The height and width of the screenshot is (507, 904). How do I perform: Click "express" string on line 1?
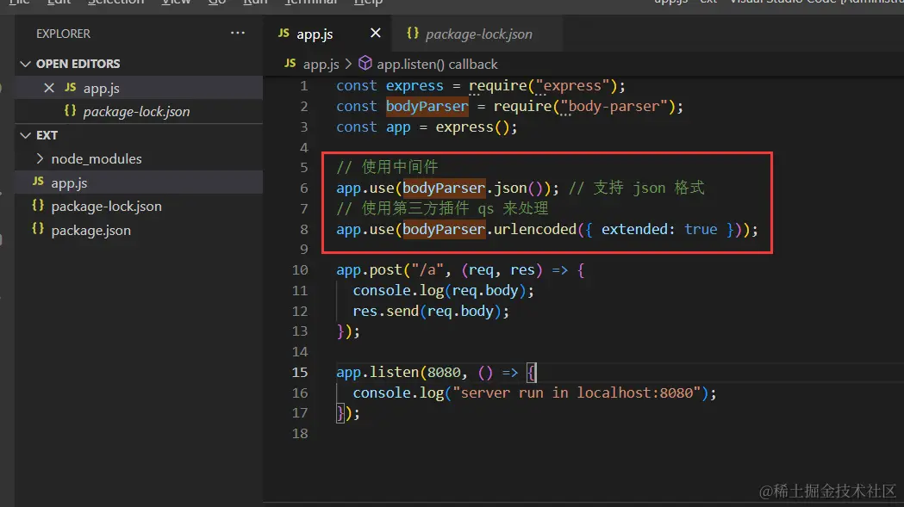tap(572, 86)
